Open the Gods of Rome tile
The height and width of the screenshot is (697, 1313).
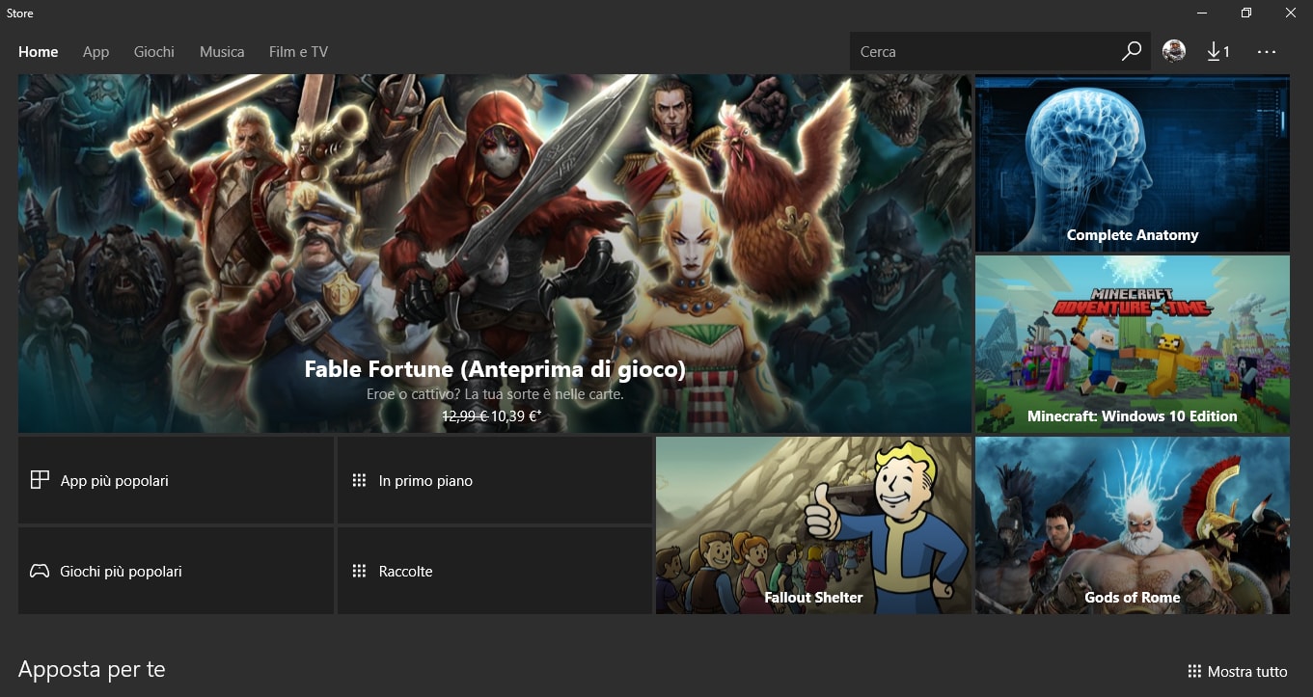[1133, 525]
